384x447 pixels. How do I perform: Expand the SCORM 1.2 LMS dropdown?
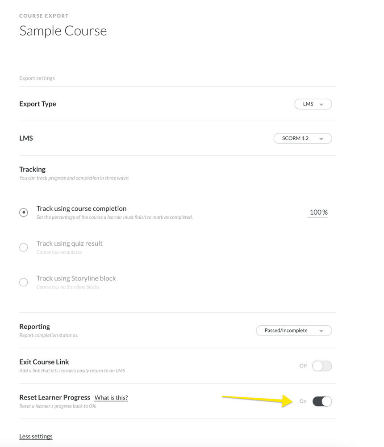click(x=302, y=139)
